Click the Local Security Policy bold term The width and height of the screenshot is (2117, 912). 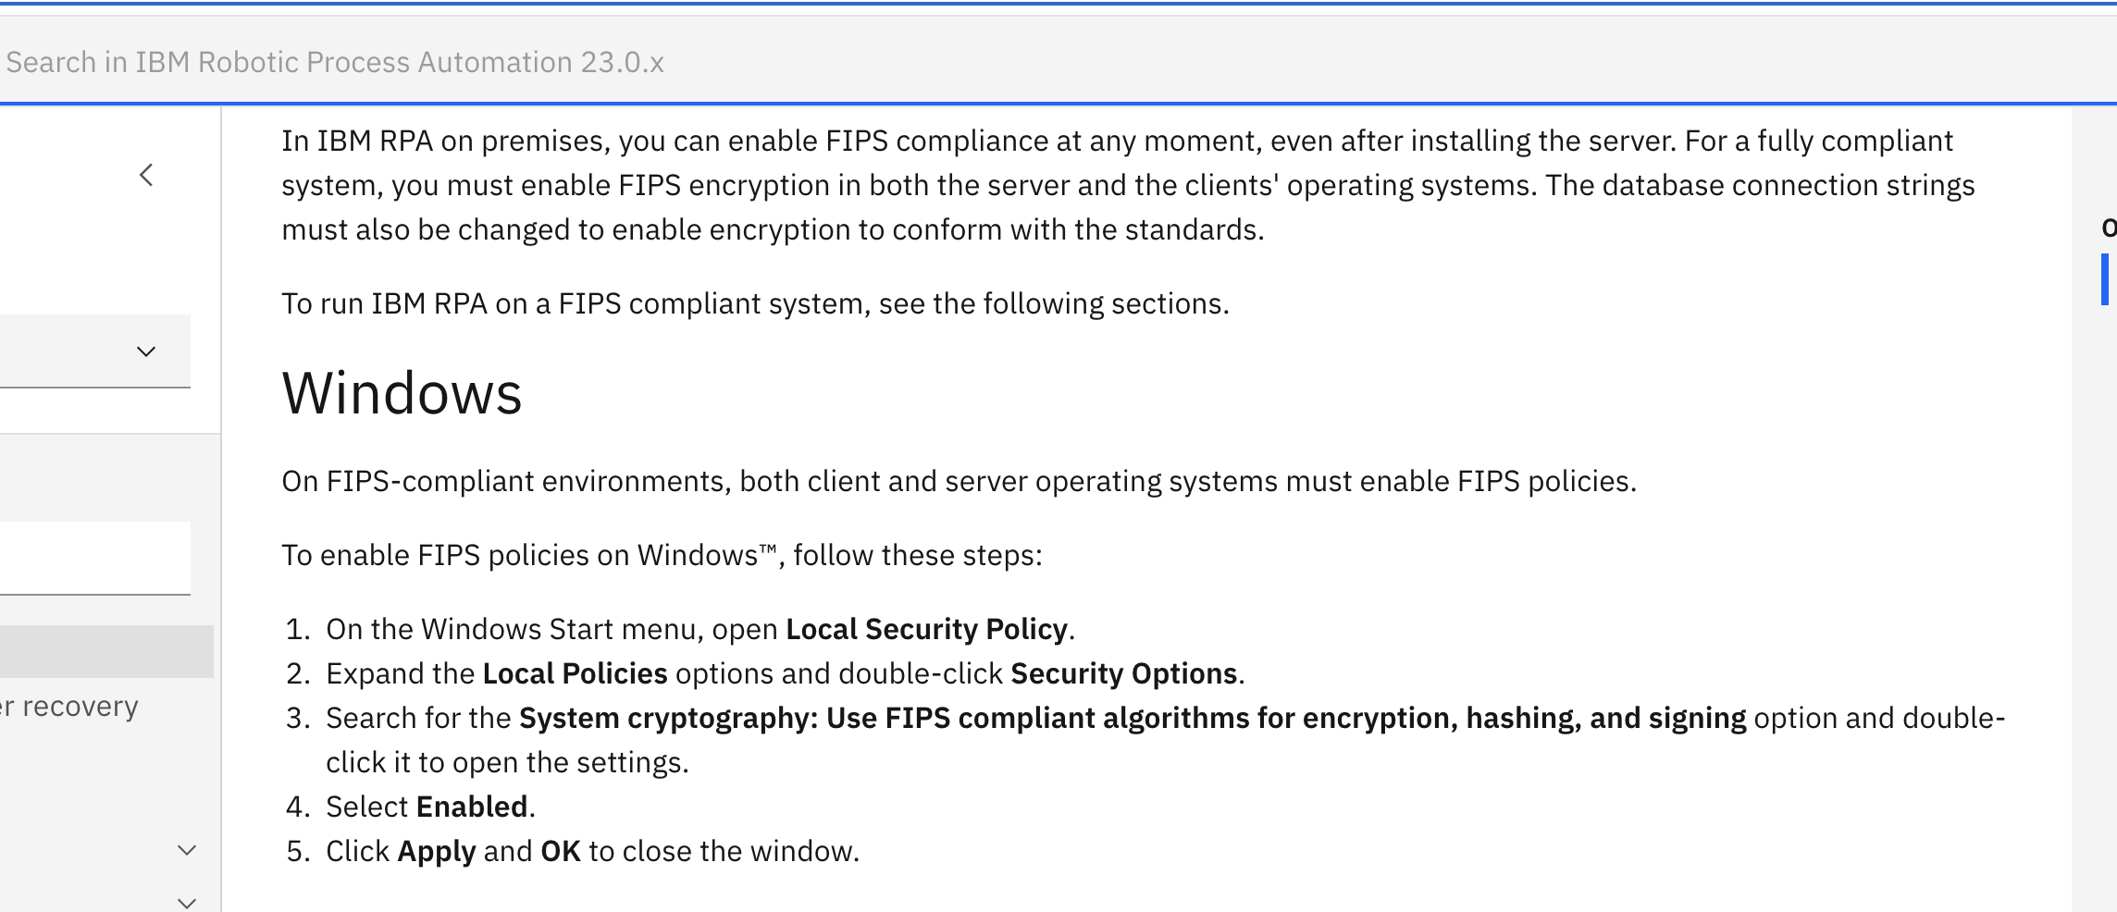click(925, 629)
